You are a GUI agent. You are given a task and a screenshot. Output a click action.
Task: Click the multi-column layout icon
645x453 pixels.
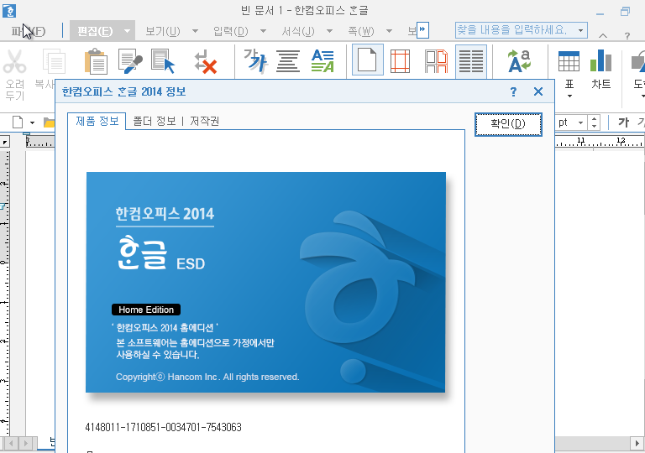pos(471,61)
